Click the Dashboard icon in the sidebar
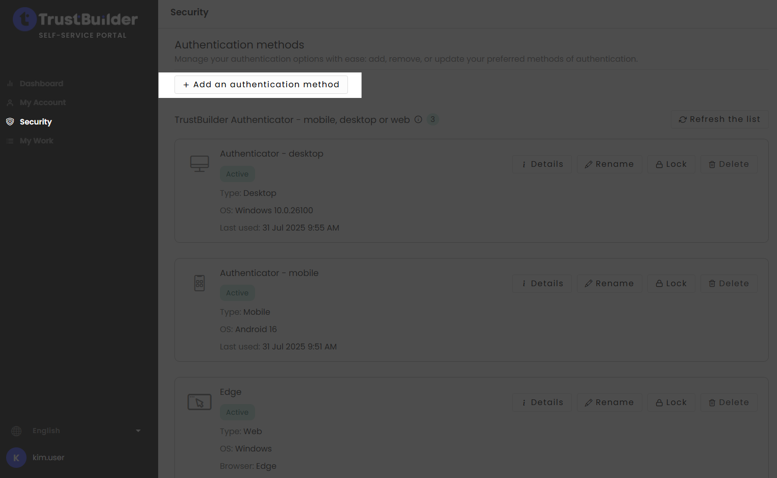 [x=9, y=83]
